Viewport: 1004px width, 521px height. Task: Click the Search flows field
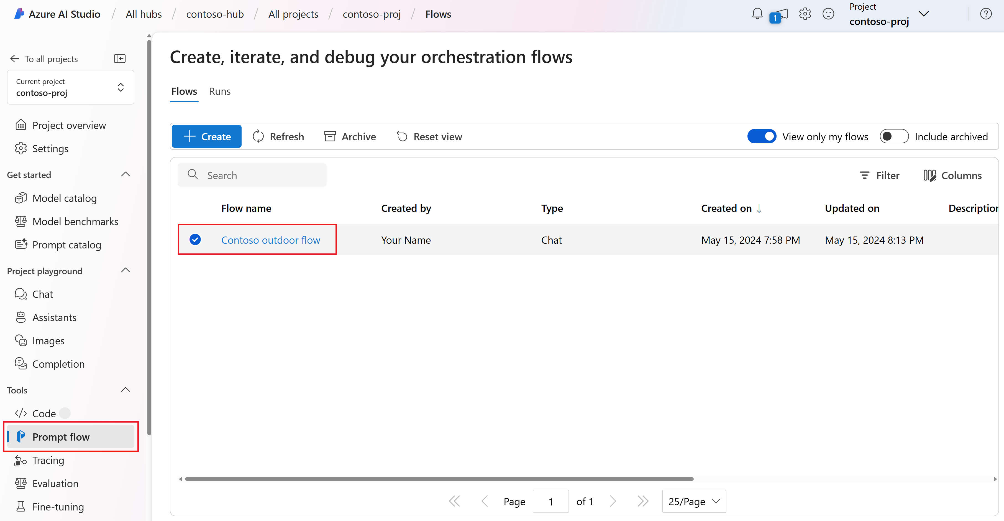(252, 175)
